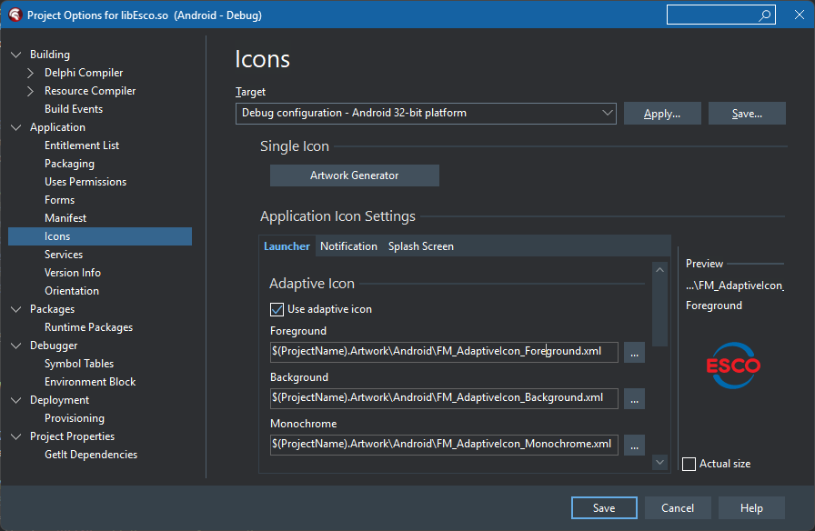This screenshot has height=531, width=815.
Task: Expand the Resource Compiler node
Action: 31,91
